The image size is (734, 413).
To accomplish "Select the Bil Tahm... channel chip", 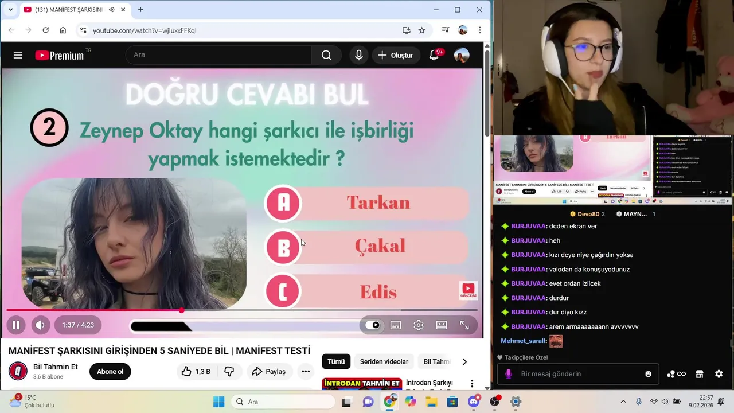I will (437, 362).
